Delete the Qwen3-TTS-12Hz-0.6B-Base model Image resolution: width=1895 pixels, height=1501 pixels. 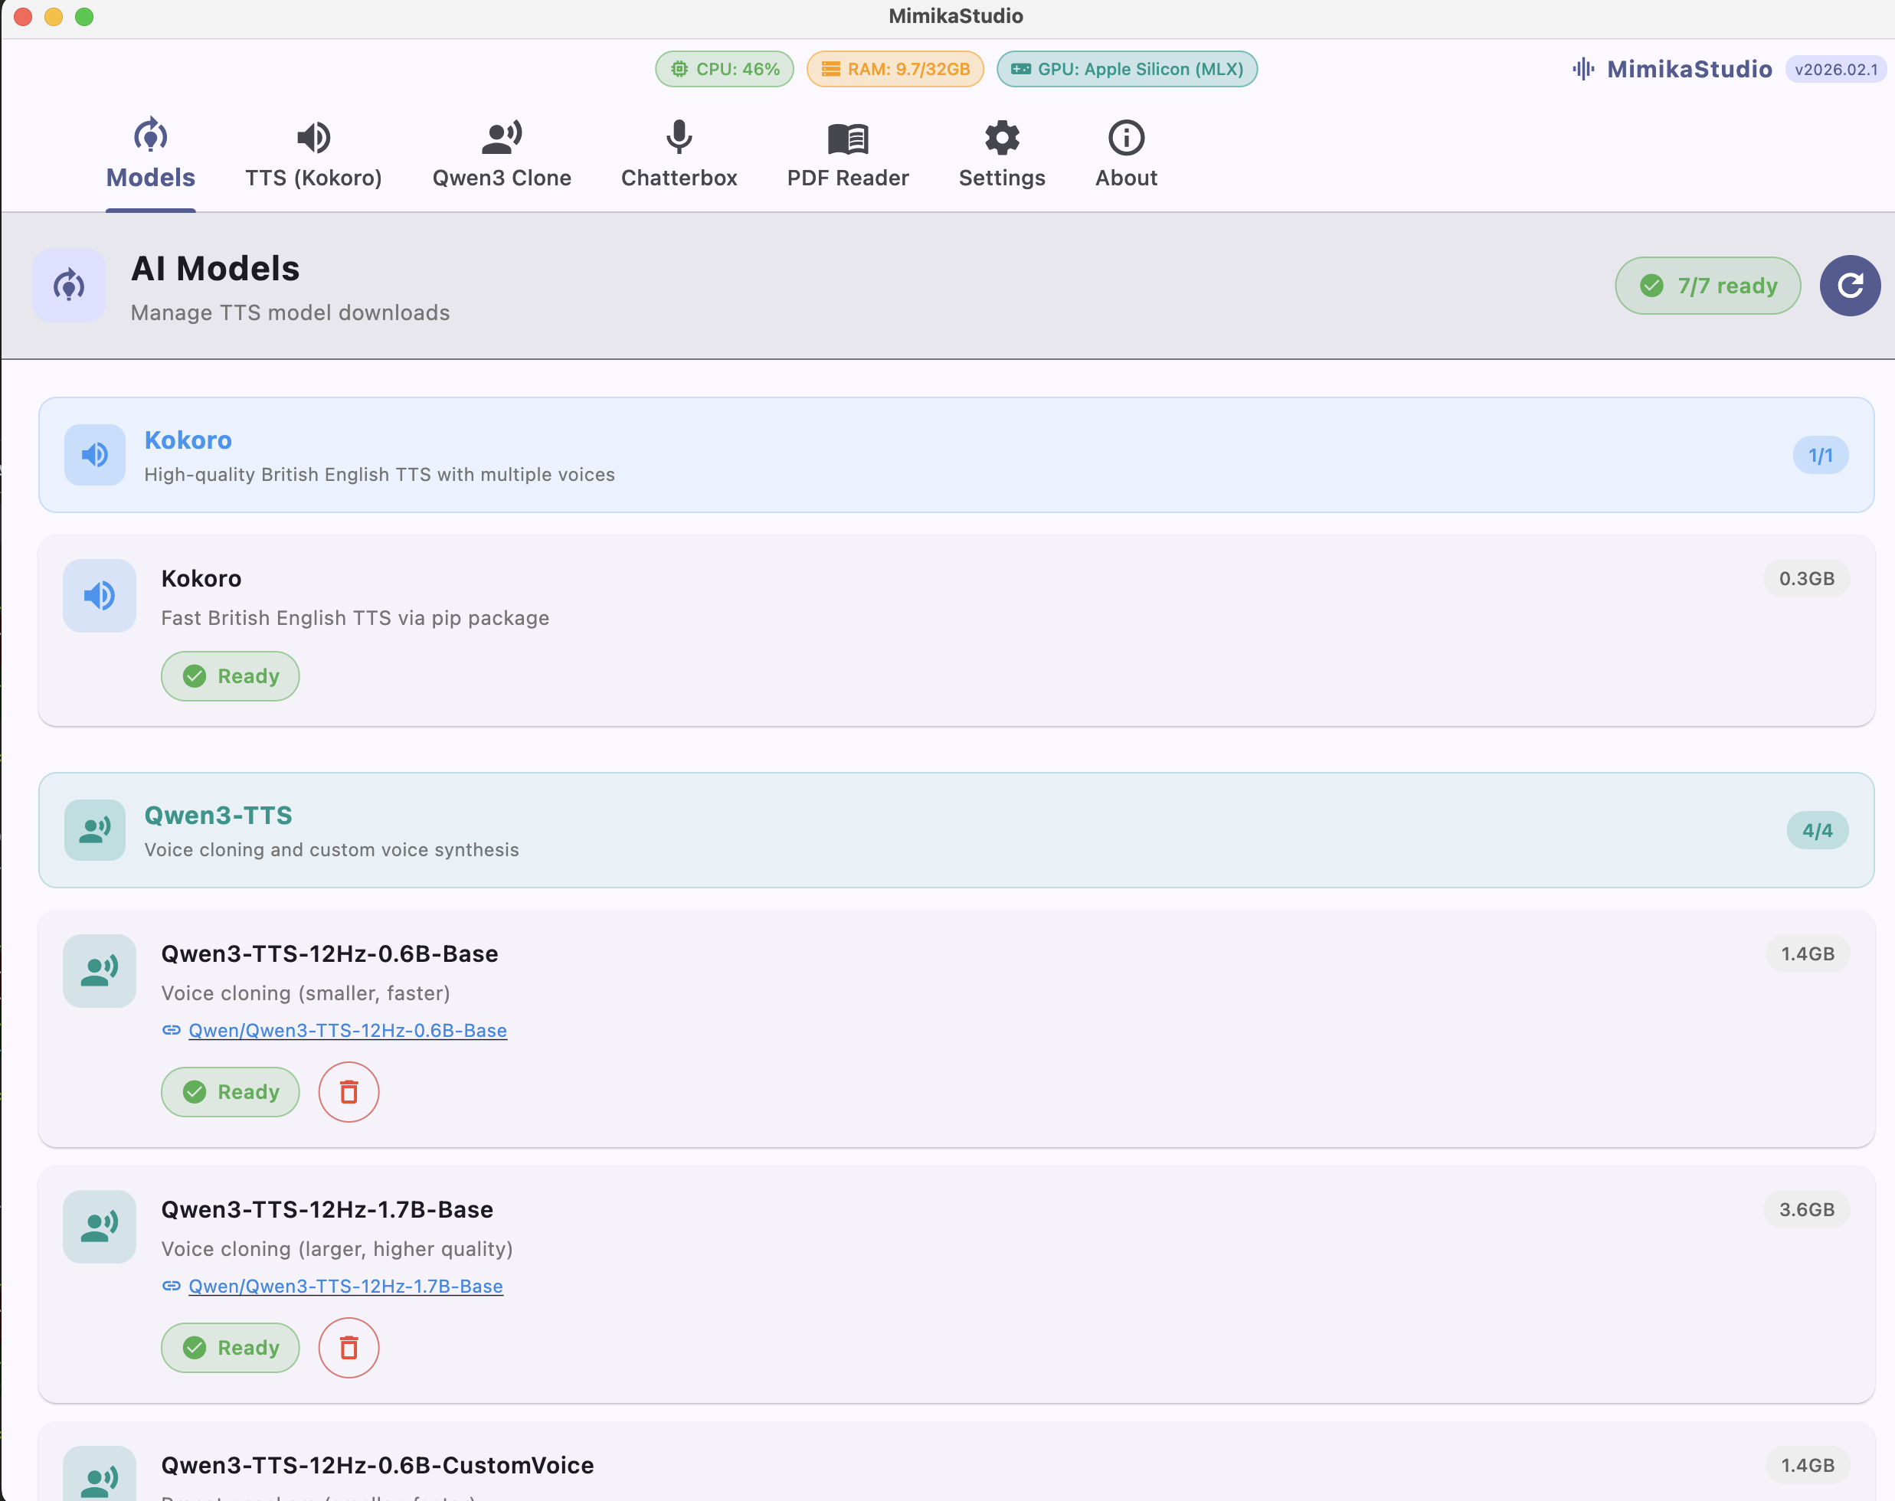pyautogui.click(x=348, y=1091)
